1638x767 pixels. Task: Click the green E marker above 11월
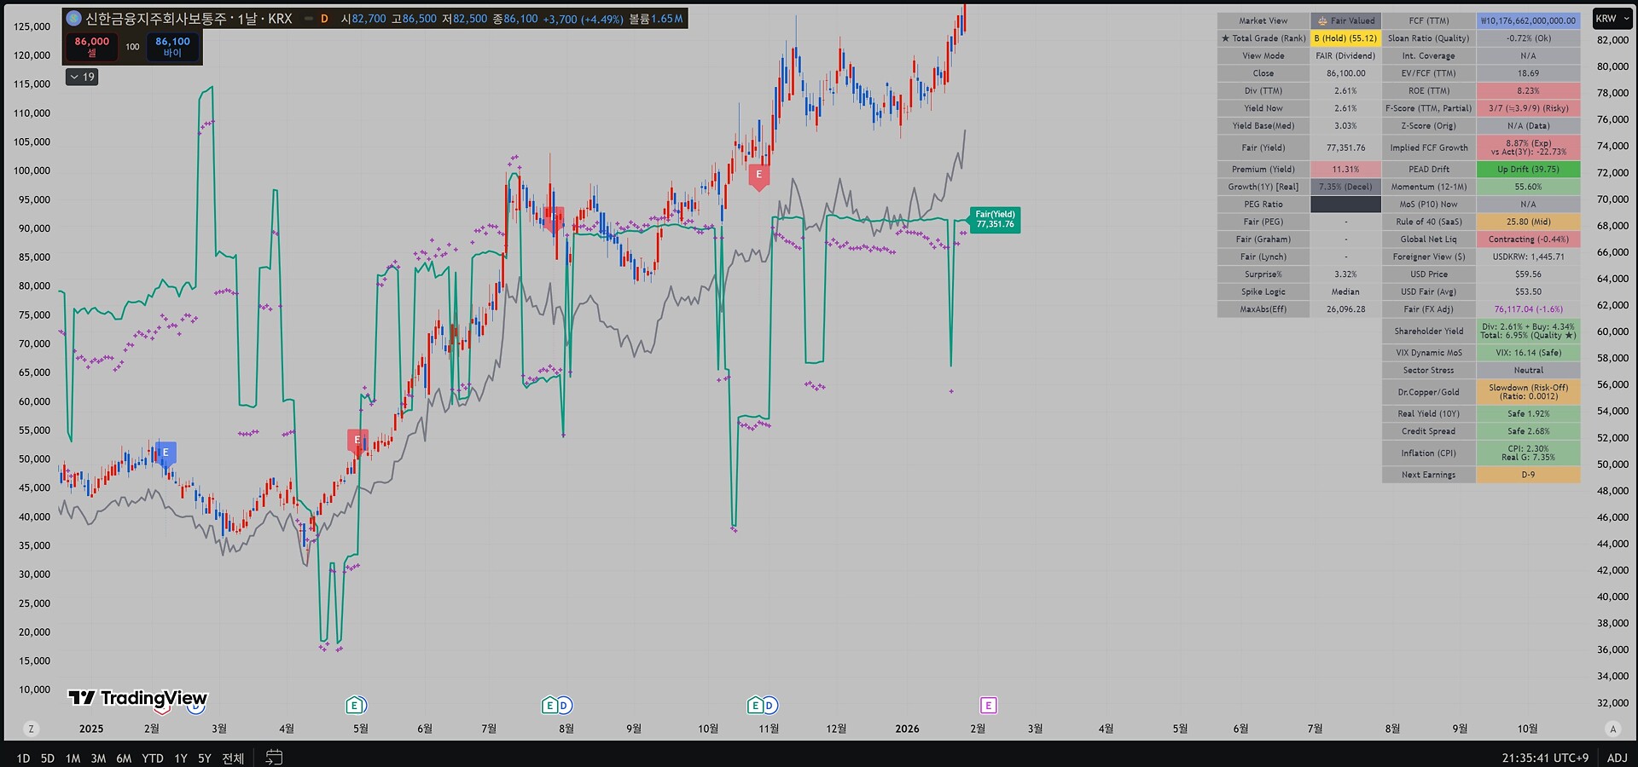click(x=755, y=706)
